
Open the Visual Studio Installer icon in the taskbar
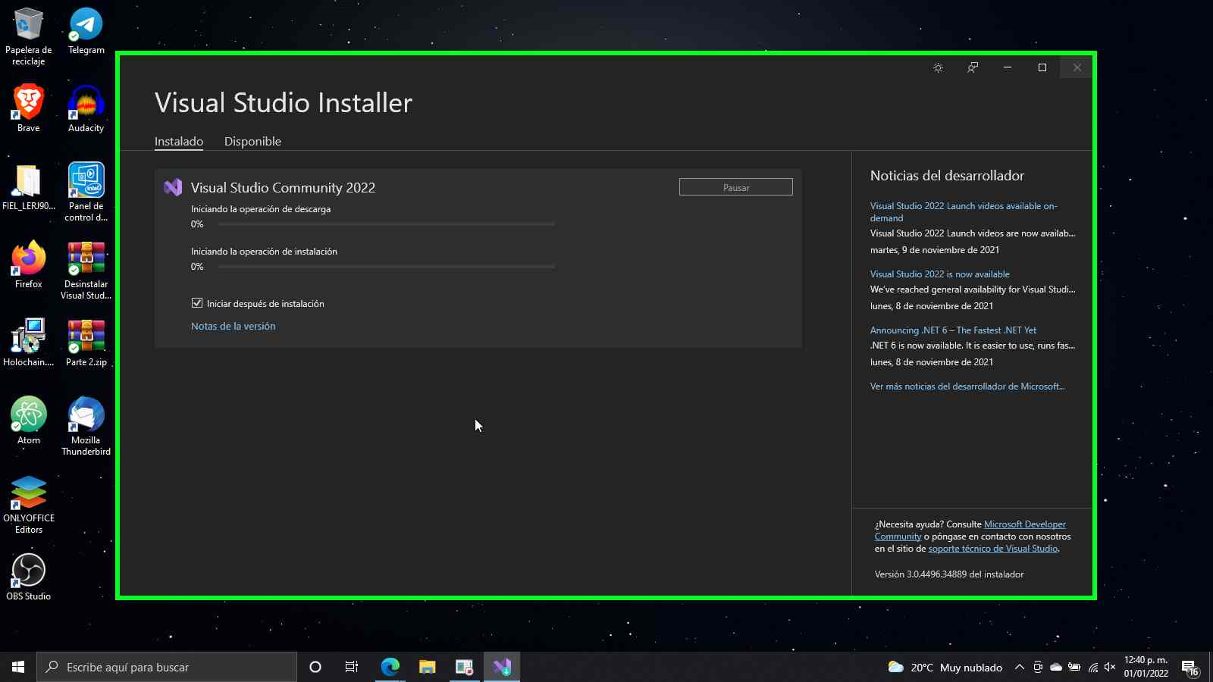coord(502,667)
